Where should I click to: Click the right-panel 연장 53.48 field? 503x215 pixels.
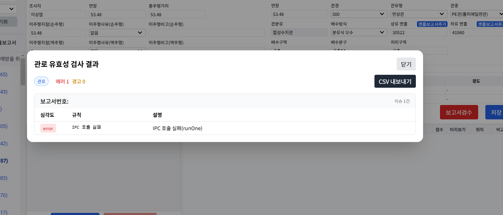[x=299, y=14]
